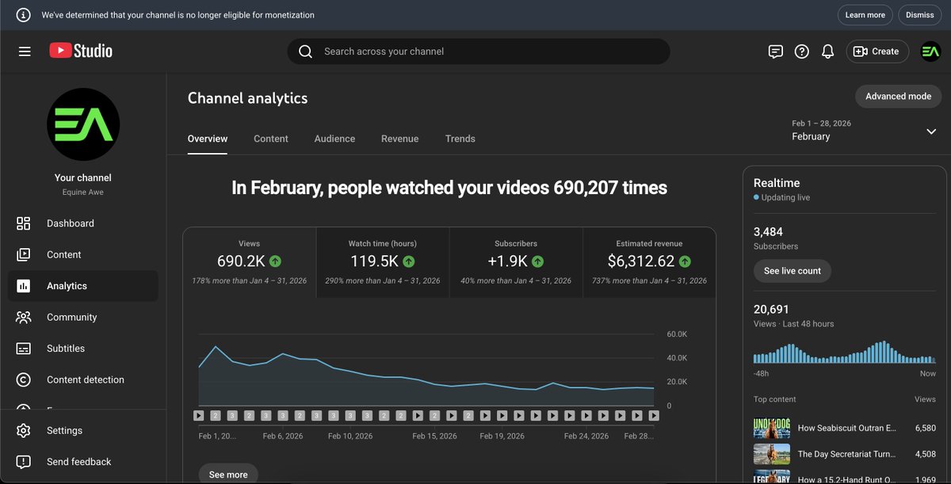Click the 4,508 views value
The height and width of the screenshot is (484, 951).
[925, 455]
